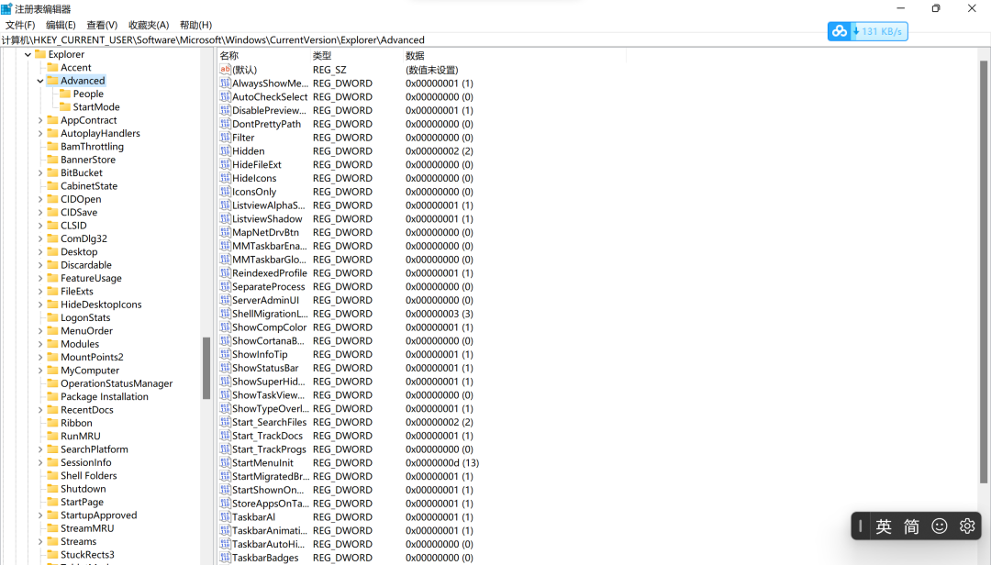The height and width of the screenshot is (565, 991).
Task: Open the IME settings gear icon
Action: click(x=967, y=526)
